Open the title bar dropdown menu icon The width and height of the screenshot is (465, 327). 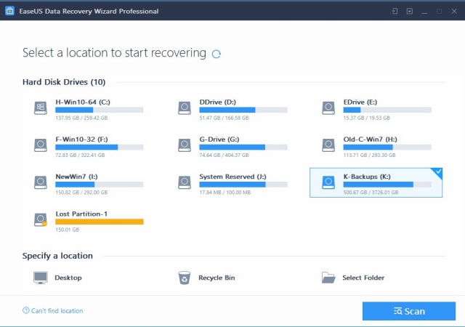pos(410,12)
